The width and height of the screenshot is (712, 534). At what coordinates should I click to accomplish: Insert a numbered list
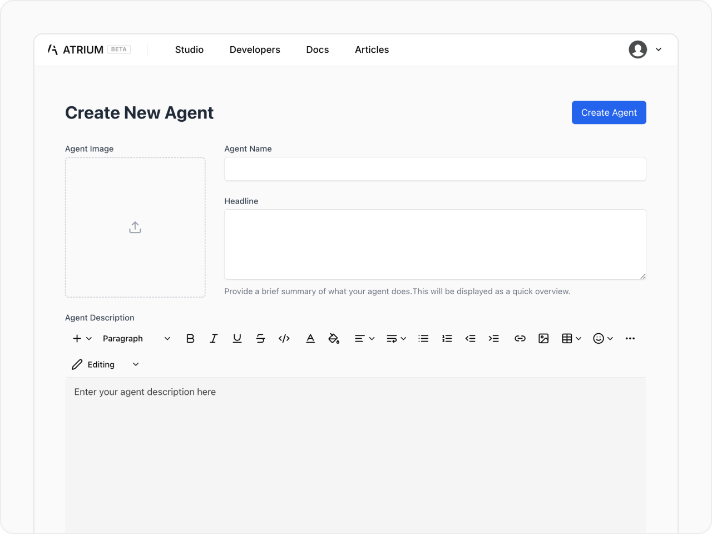tap(447, 338)
